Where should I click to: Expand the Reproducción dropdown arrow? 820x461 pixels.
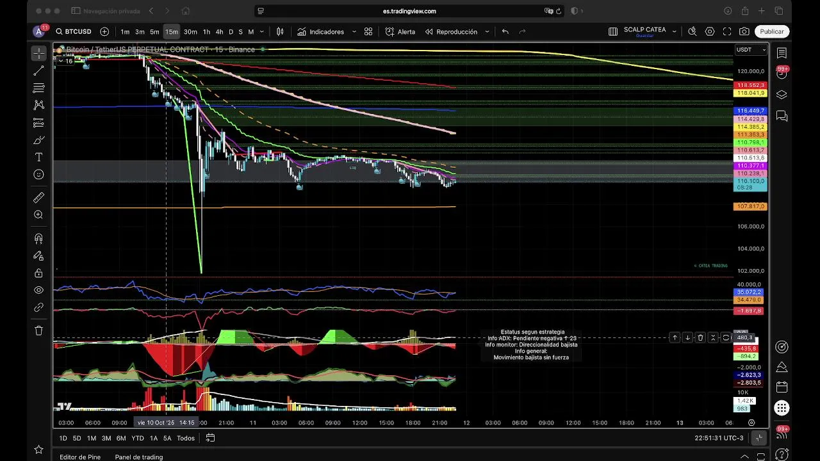(487, 31)
